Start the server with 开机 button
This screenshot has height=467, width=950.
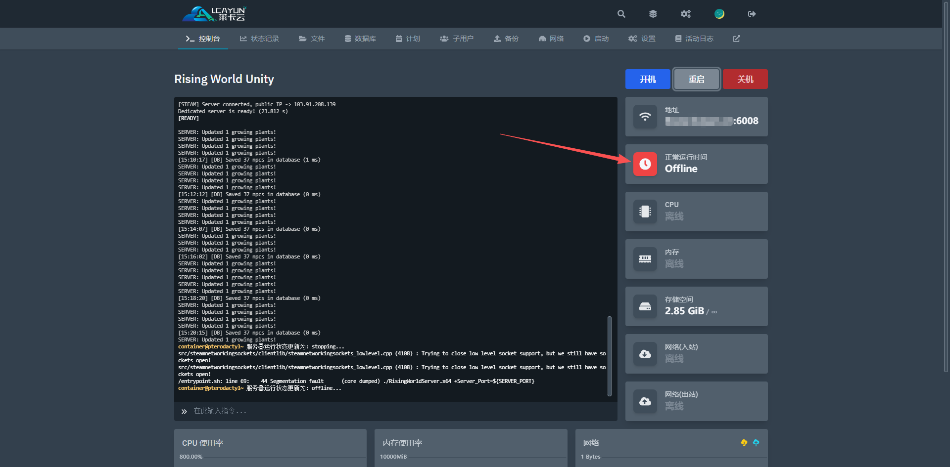point(648,79)
